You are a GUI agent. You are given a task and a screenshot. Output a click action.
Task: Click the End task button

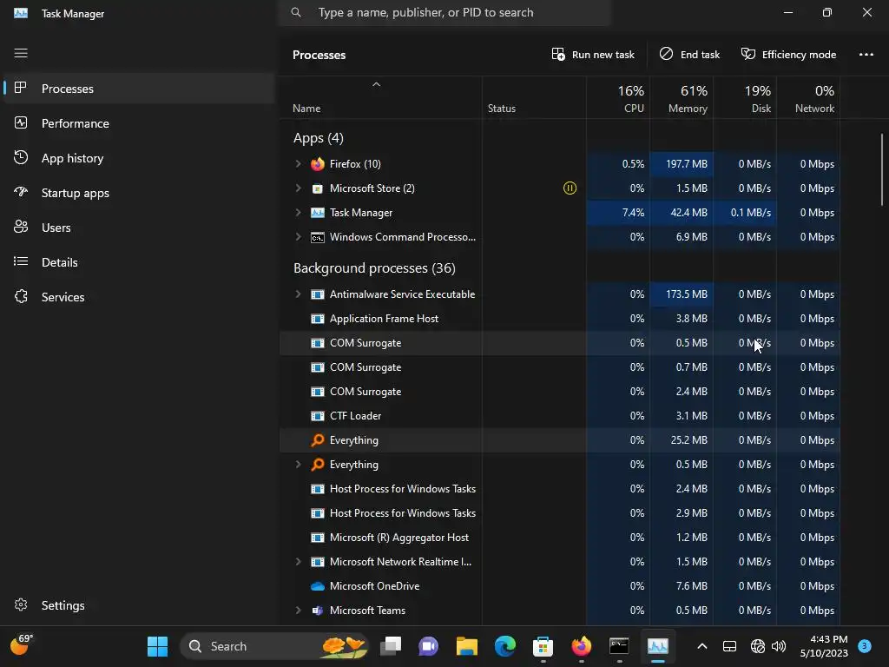[689, 55]
